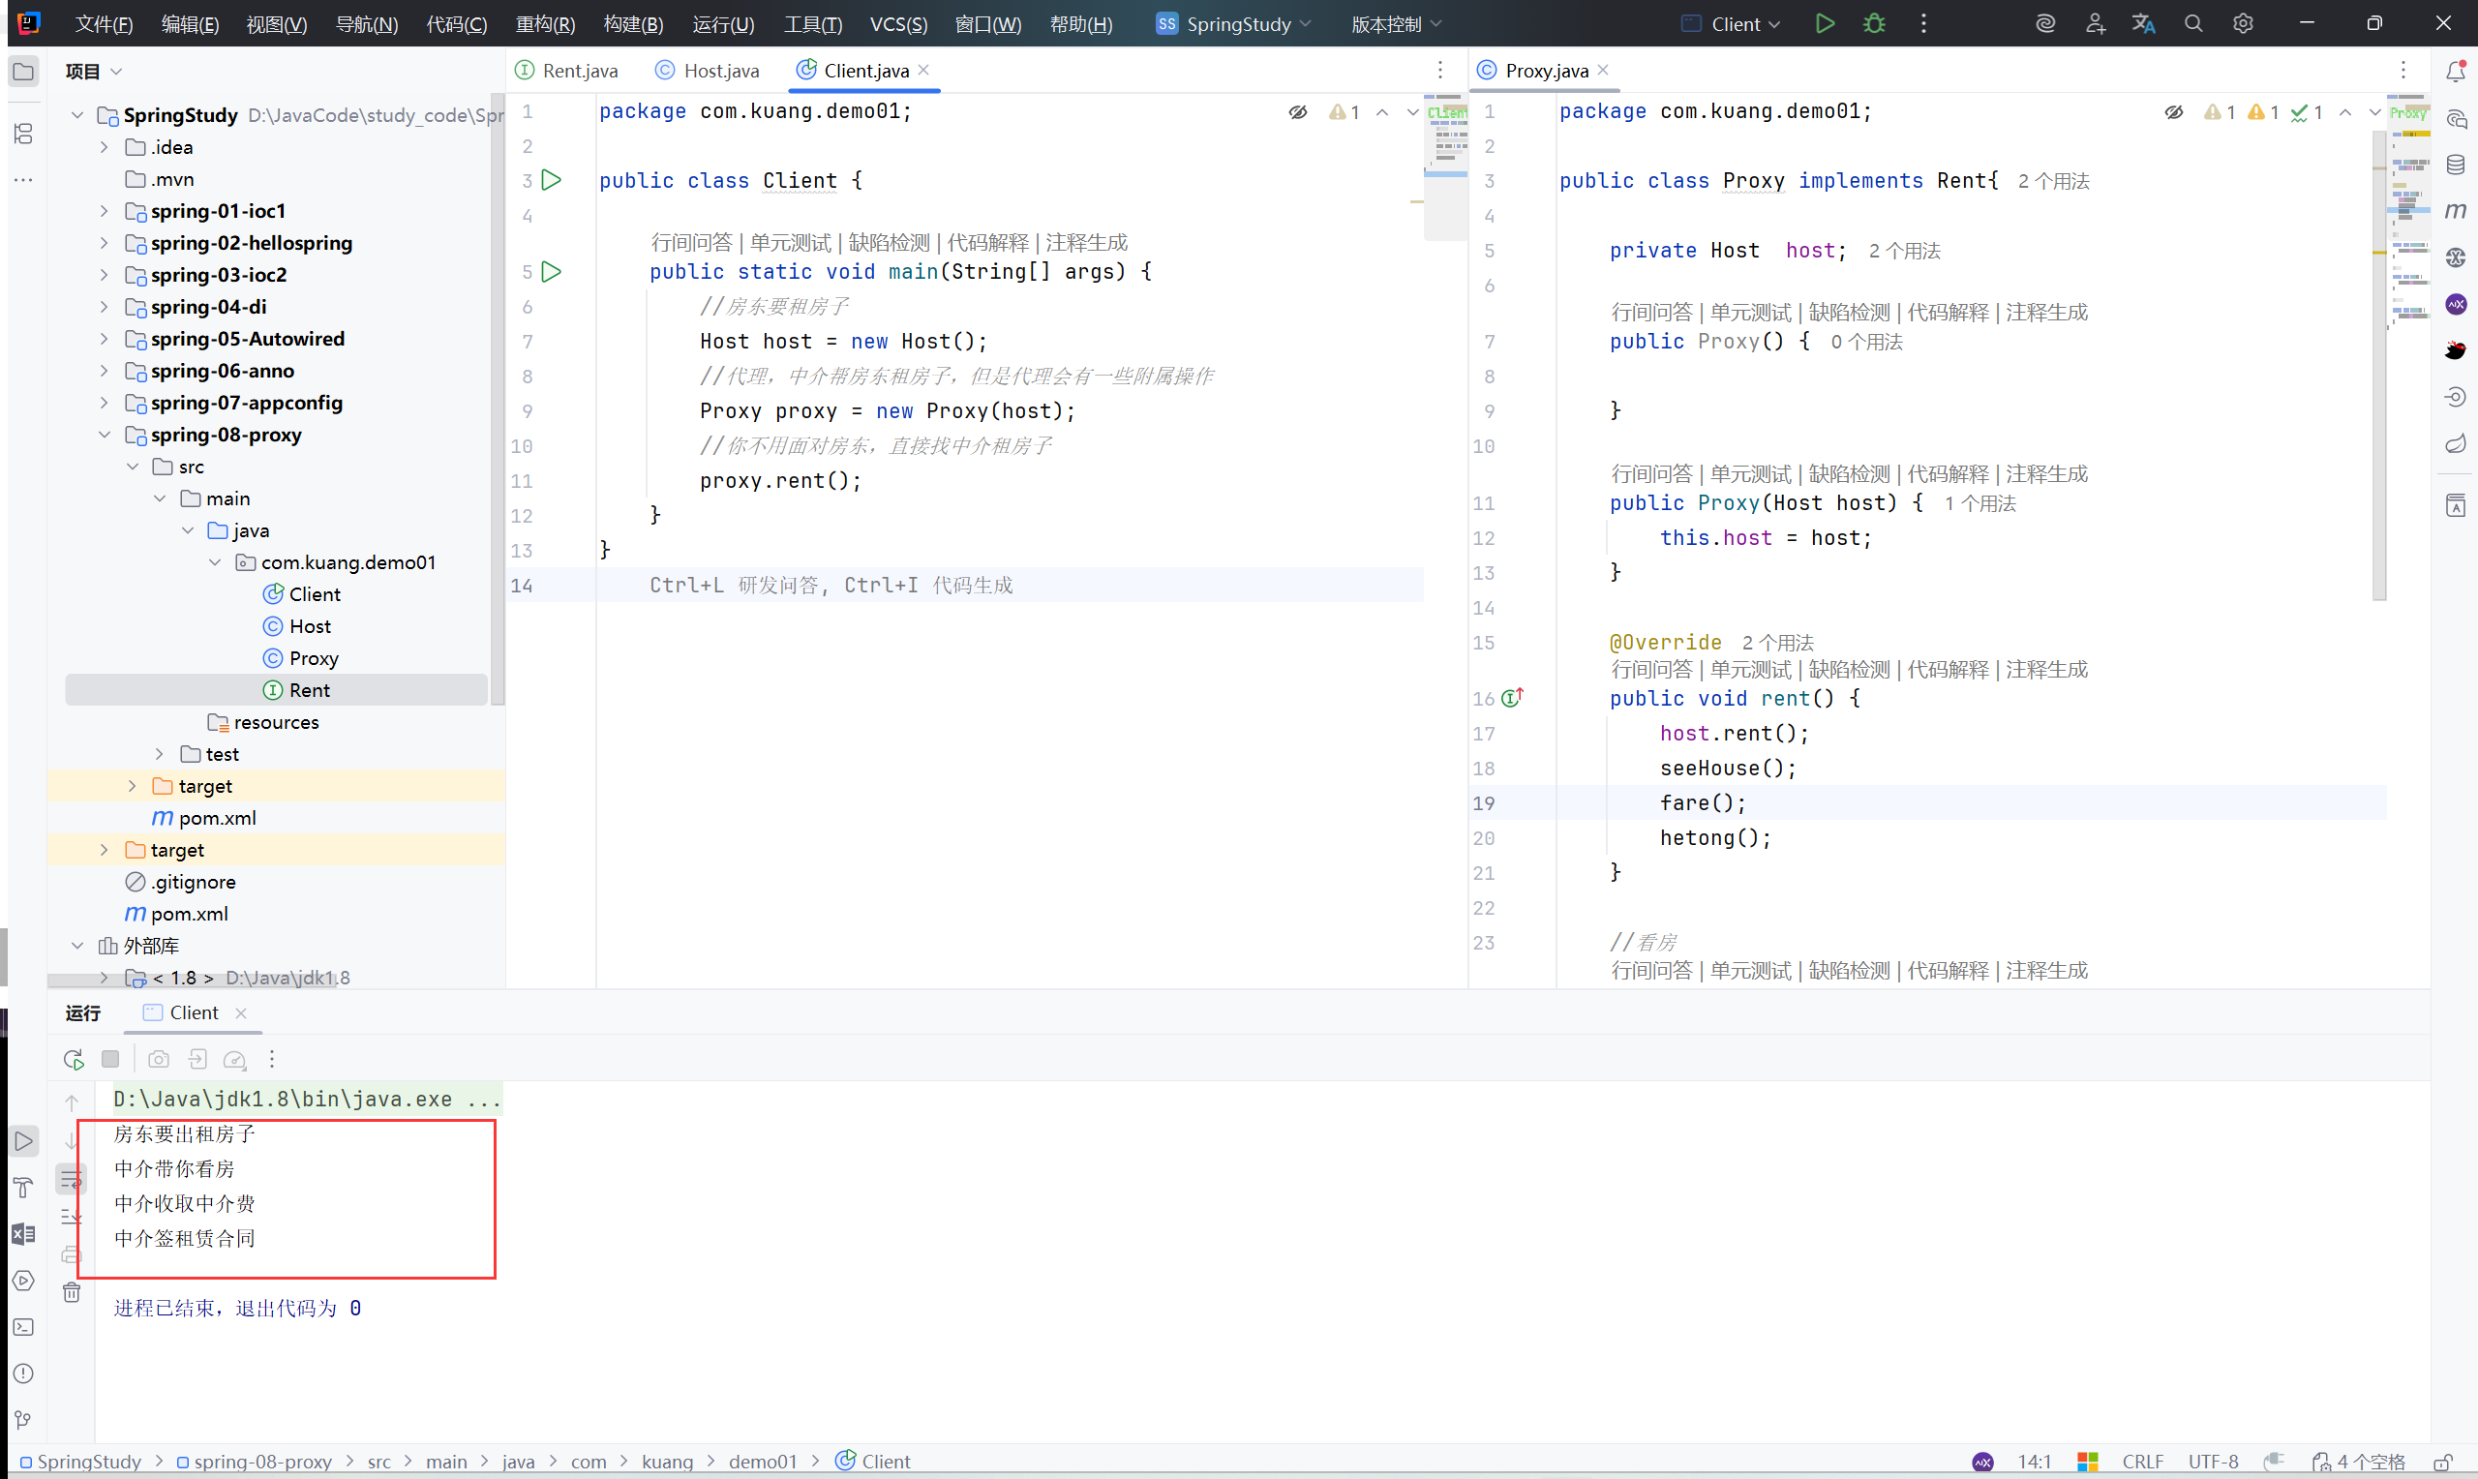Open the Notifications bell icon
2478x1479 pixels.
(2455, 72)
